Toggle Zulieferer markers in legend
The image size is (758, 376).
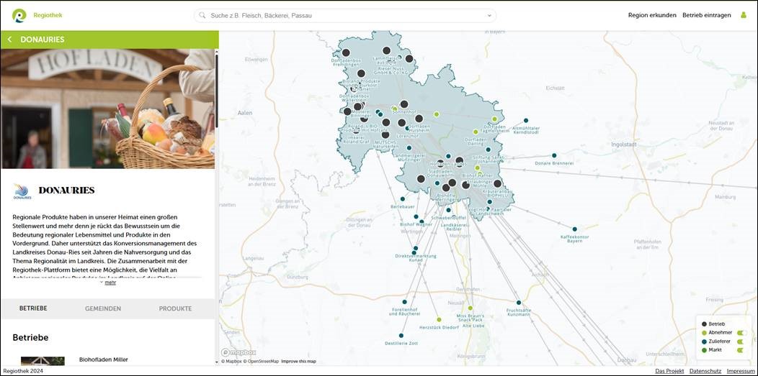pos(741,341)
